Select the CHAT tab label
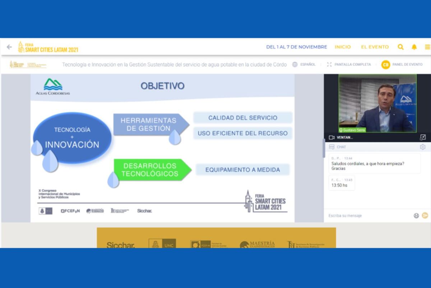Viewport: 431px width, 288px height. tap(342, 147)
